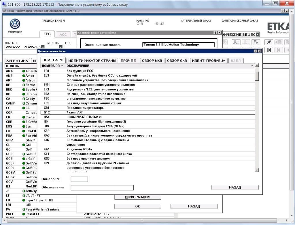The image size is (295, 225).
Task: Select the I8H Головное устройство High row
Action: [148, 122]
